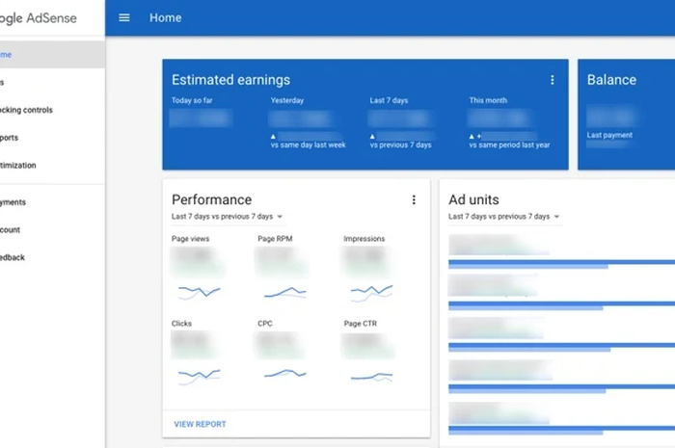This screenshot has height=448, width=675.
Task: Click the 'Yesterday' earnings label
Action: click(x=287, y=100)
